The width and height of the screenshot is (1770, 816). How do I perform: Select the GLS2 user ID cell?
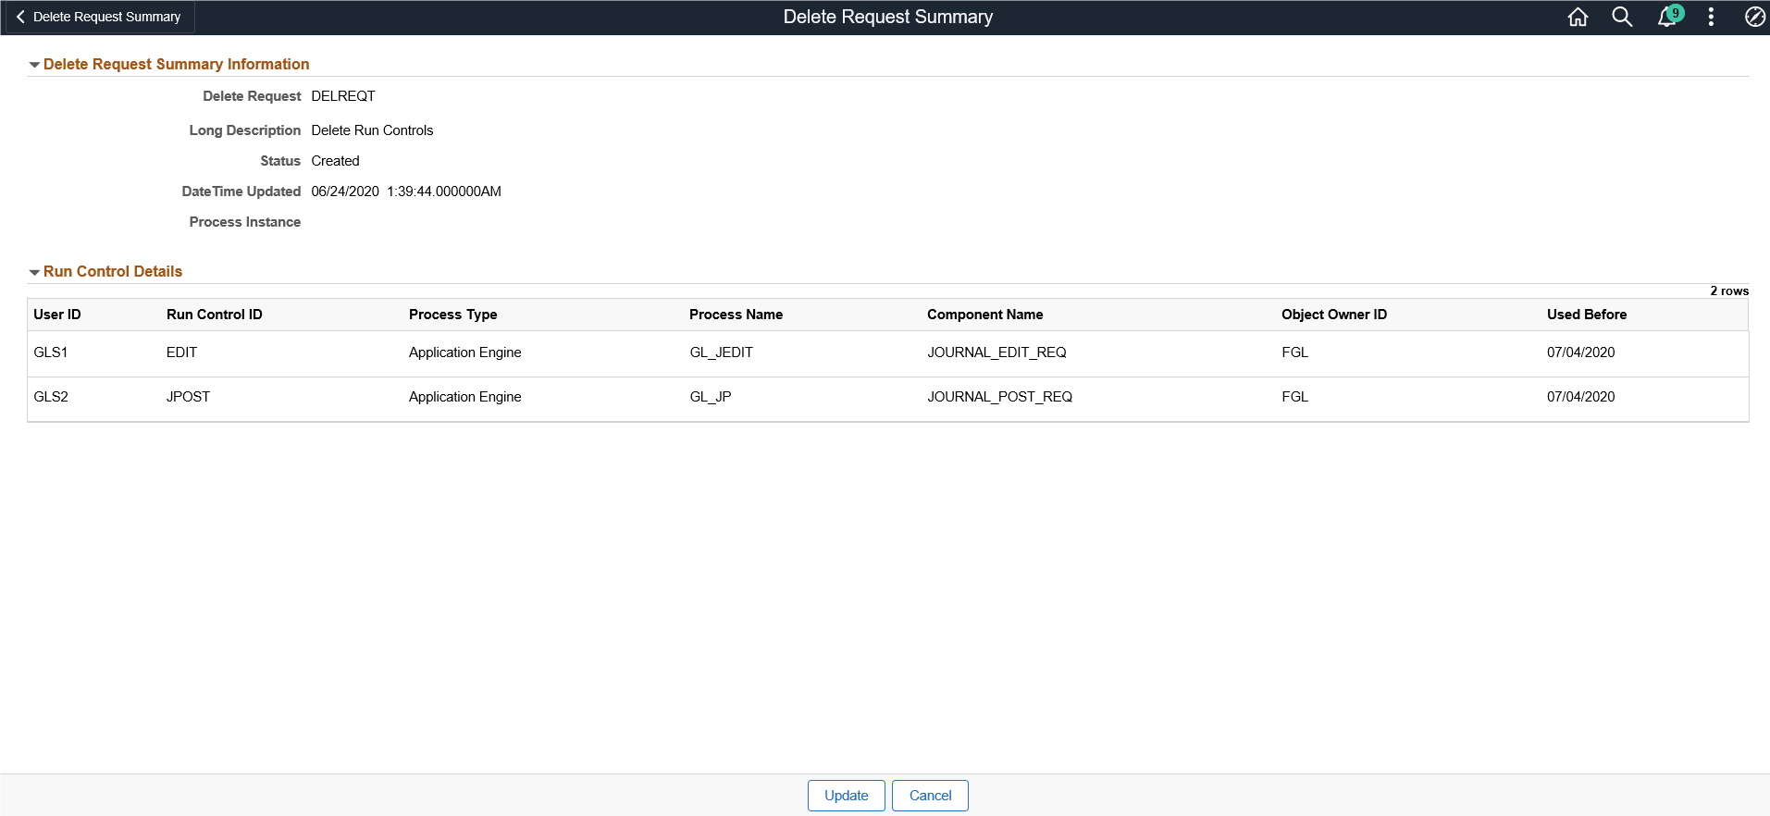tap(51, 397)
